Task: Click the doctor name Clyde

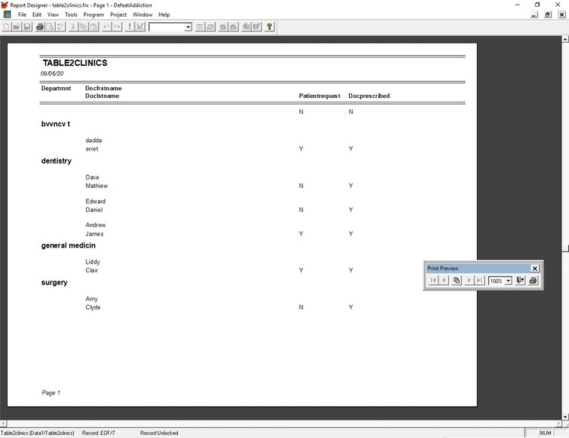Action: point(93,307)
